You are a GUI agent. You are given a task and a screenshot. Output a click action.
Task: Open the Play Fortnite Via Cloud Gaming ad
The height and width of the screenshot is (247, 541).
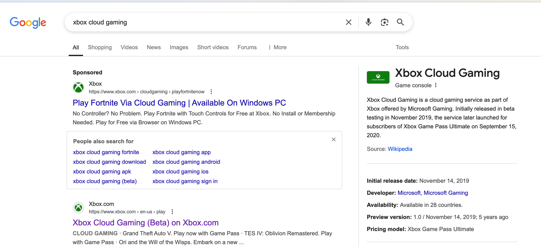[179, 103]
